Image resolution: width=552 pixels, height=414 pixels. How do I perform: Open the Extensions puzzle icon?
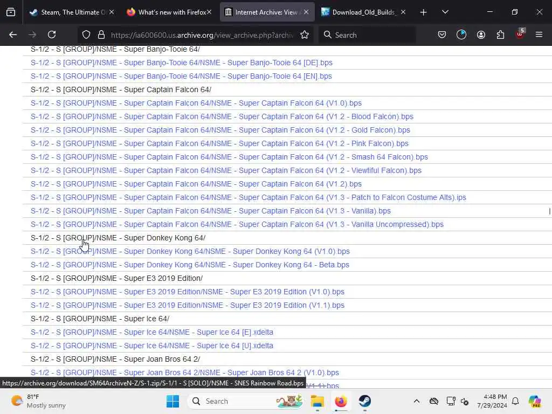(500, 35)
